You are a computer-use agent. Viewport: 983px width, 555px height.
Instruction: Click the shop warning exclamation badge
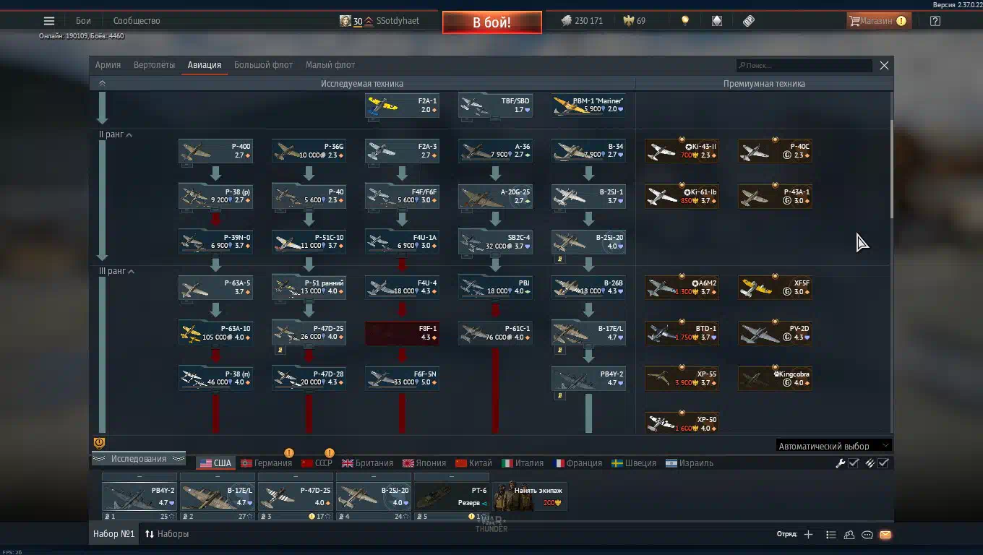click(901, 21)
